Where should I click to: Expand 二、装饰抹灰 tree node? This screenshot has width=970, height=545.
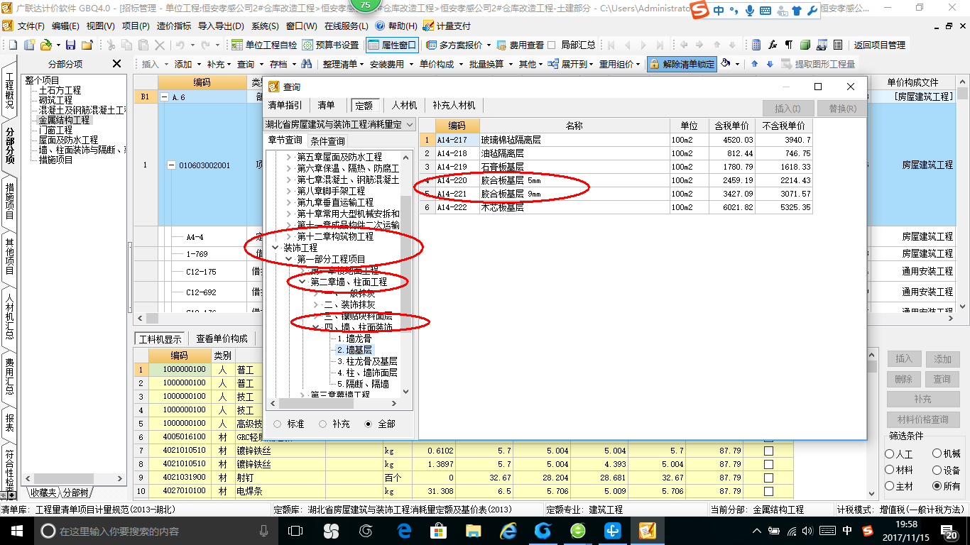[x=316, y=304]
